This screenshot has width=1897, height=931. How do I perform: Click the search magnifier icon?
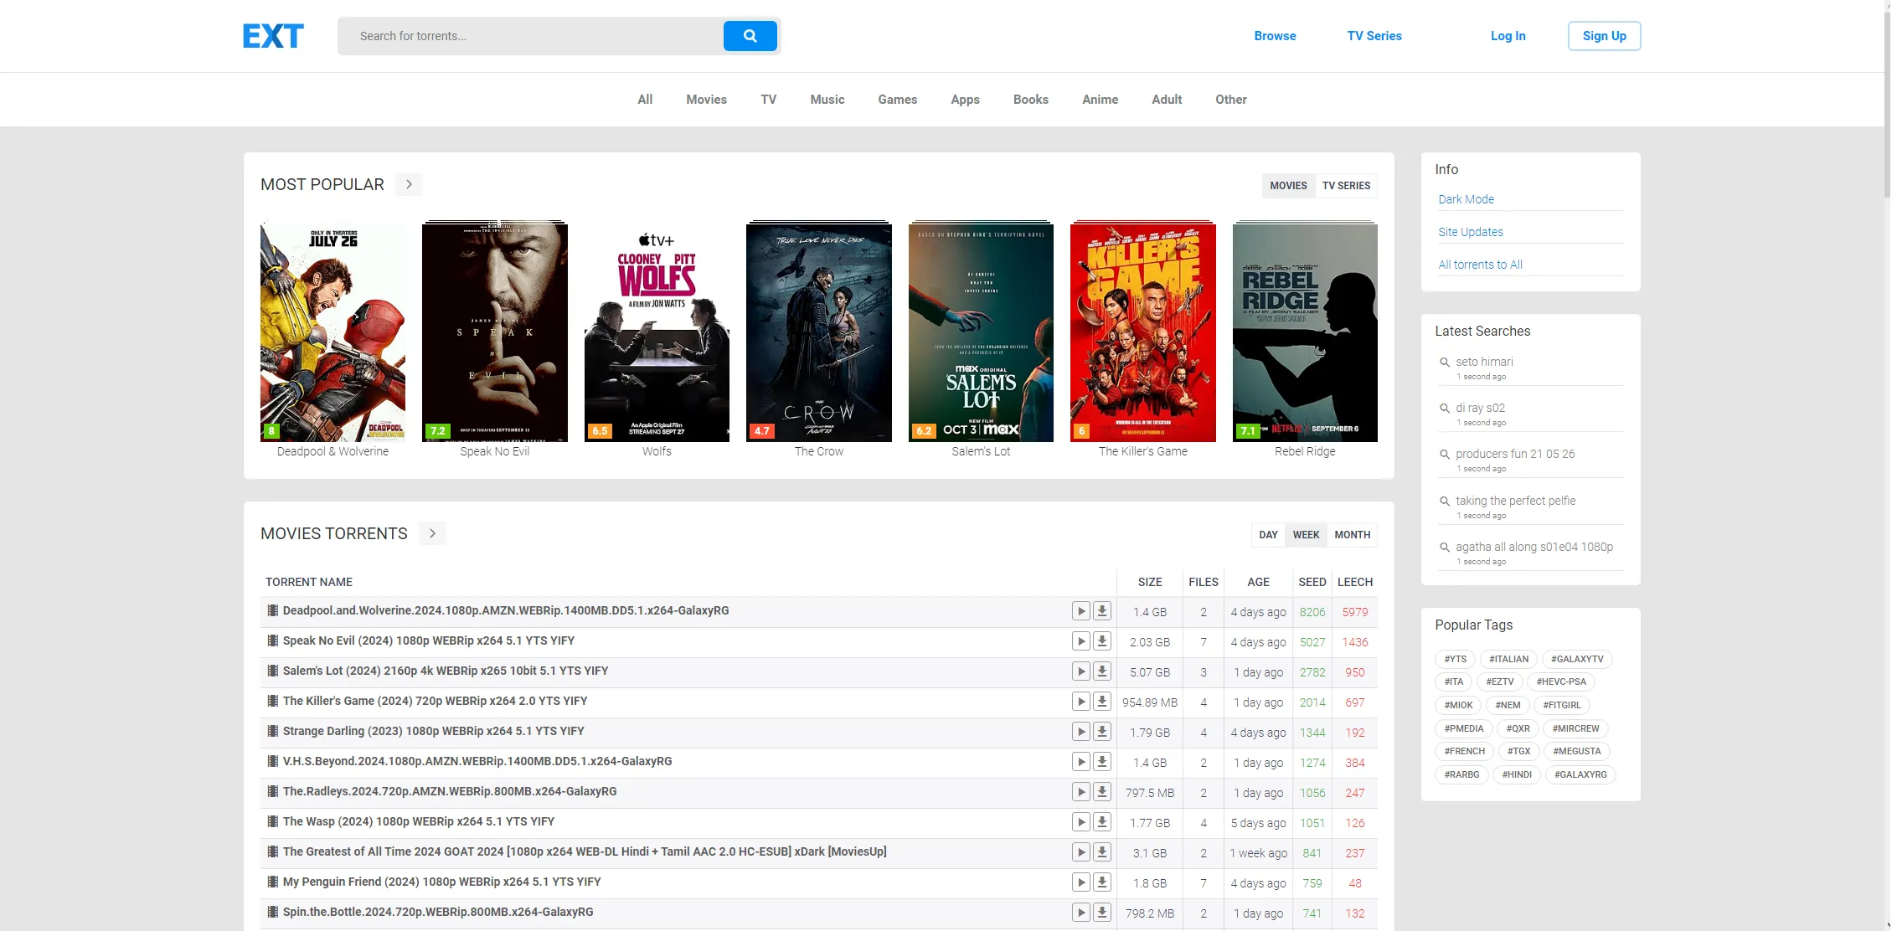click(750, 36)
